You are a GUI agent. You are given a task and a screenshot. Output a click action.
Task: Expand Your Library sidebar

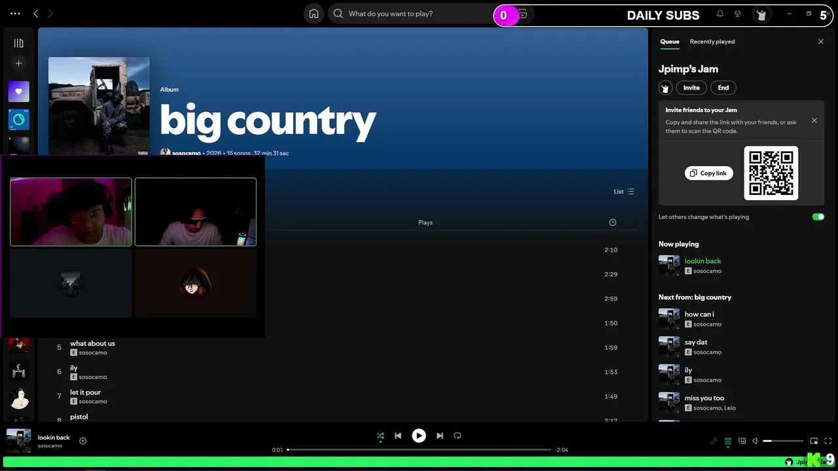[18, 43]
